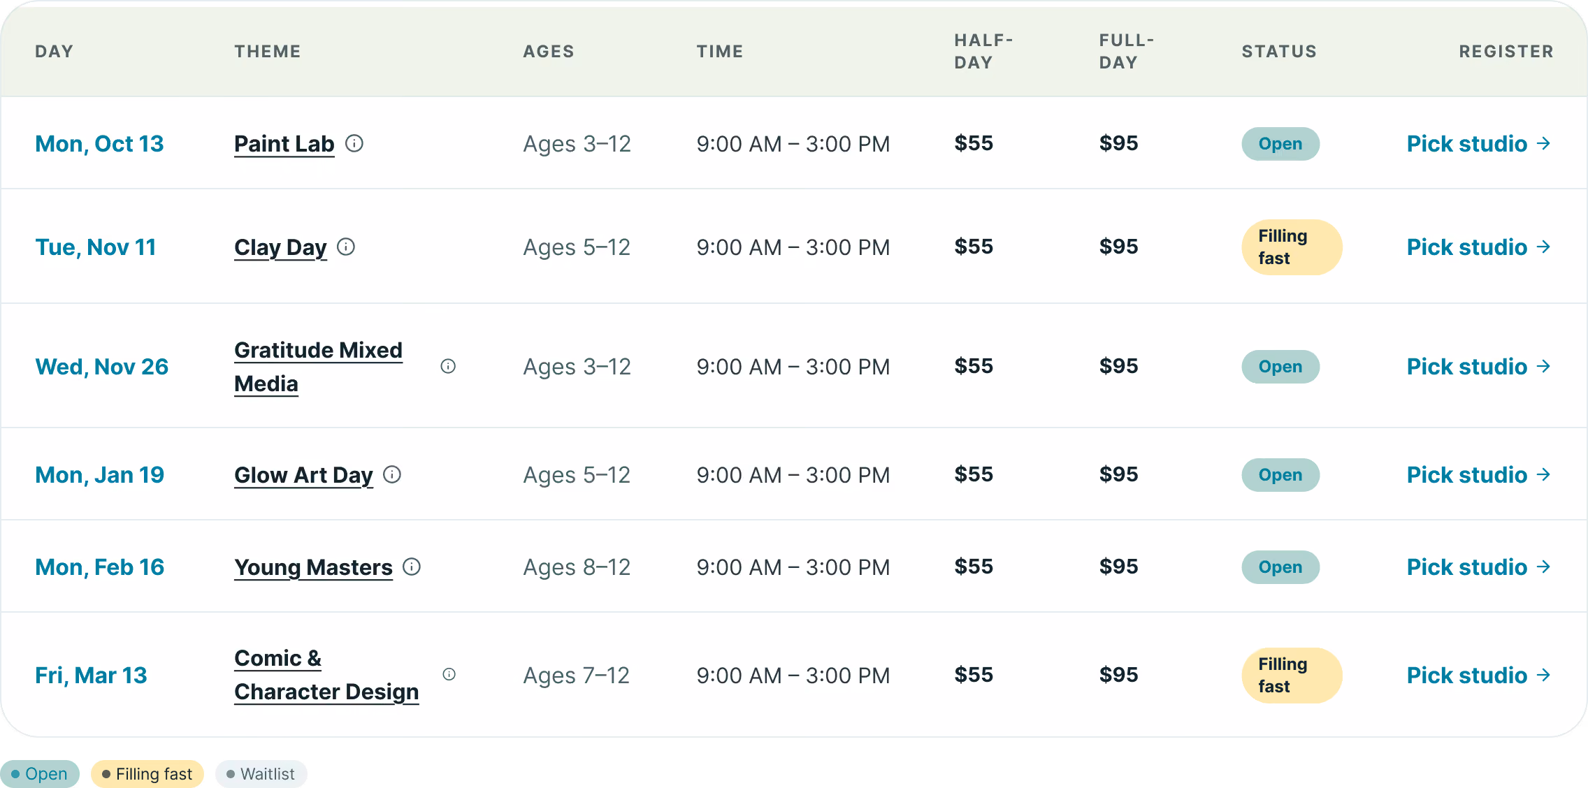Image resolution: width=1588 pixels, height=788 pixels.
Task: Open info icon next to Glow Art Day
Action: [x=392, y=474]
